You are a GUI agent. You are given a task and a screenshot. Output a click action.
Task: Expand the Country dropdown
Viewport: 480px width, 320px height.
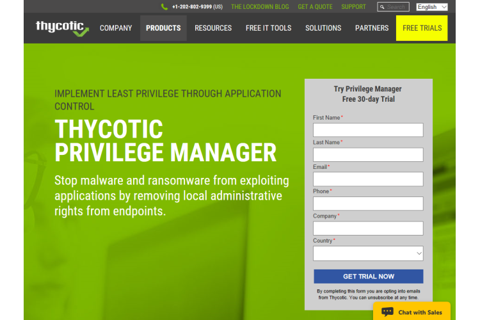368,253
